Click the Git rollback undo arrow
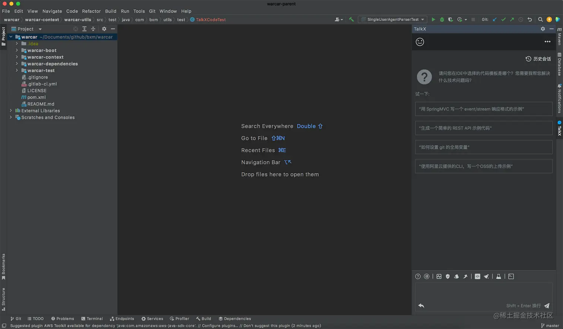The width and height of the screenshot is (563, 329). pyautogui.click(x=529, y=19)
